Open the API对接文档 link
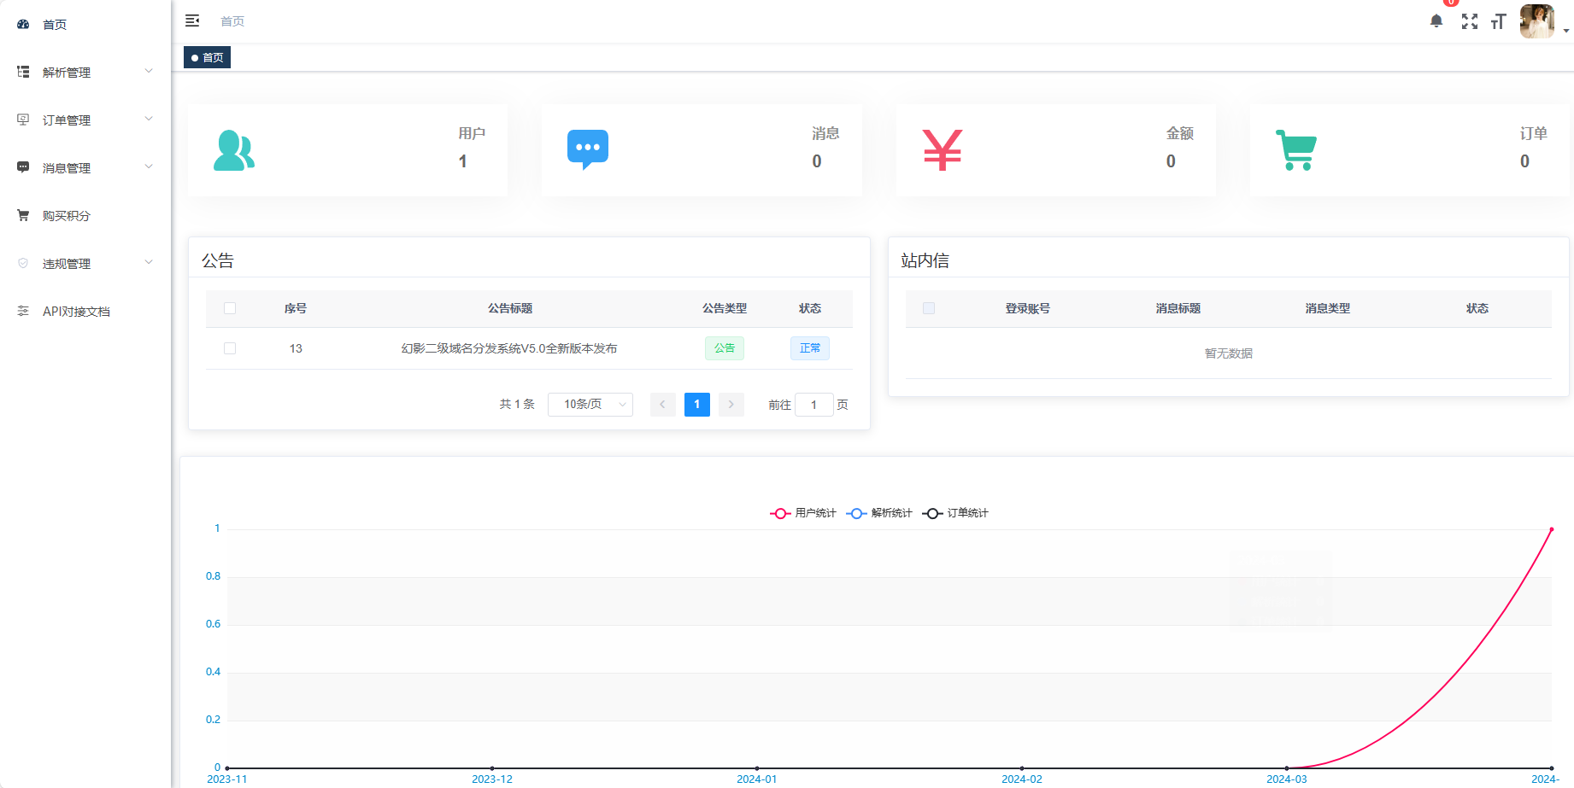The height and width of the screenshot is (788, 1574). point(76,312)
